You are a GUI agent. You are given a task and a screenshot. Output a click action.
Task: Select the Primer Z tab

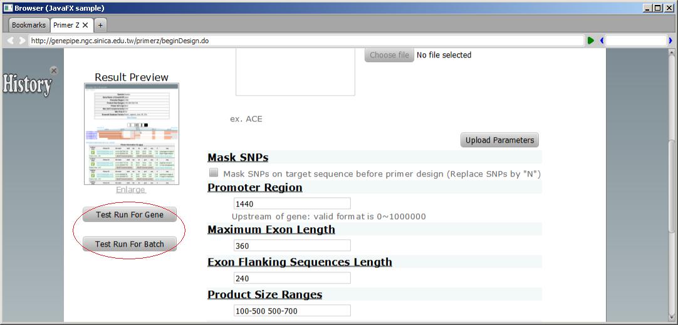[66, 25]
